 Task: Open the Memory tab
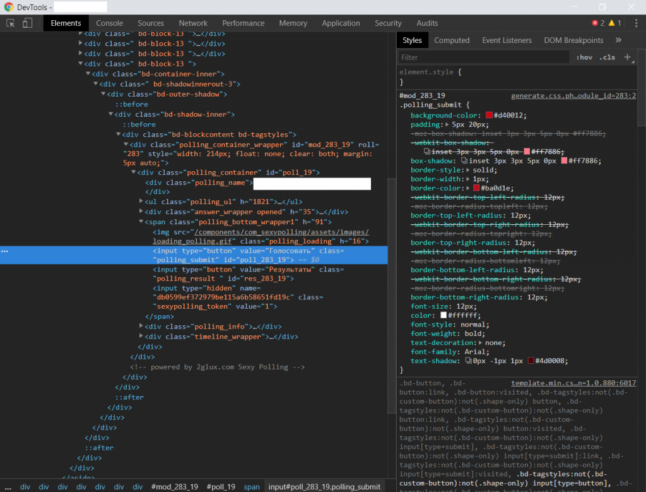point(293,23)
